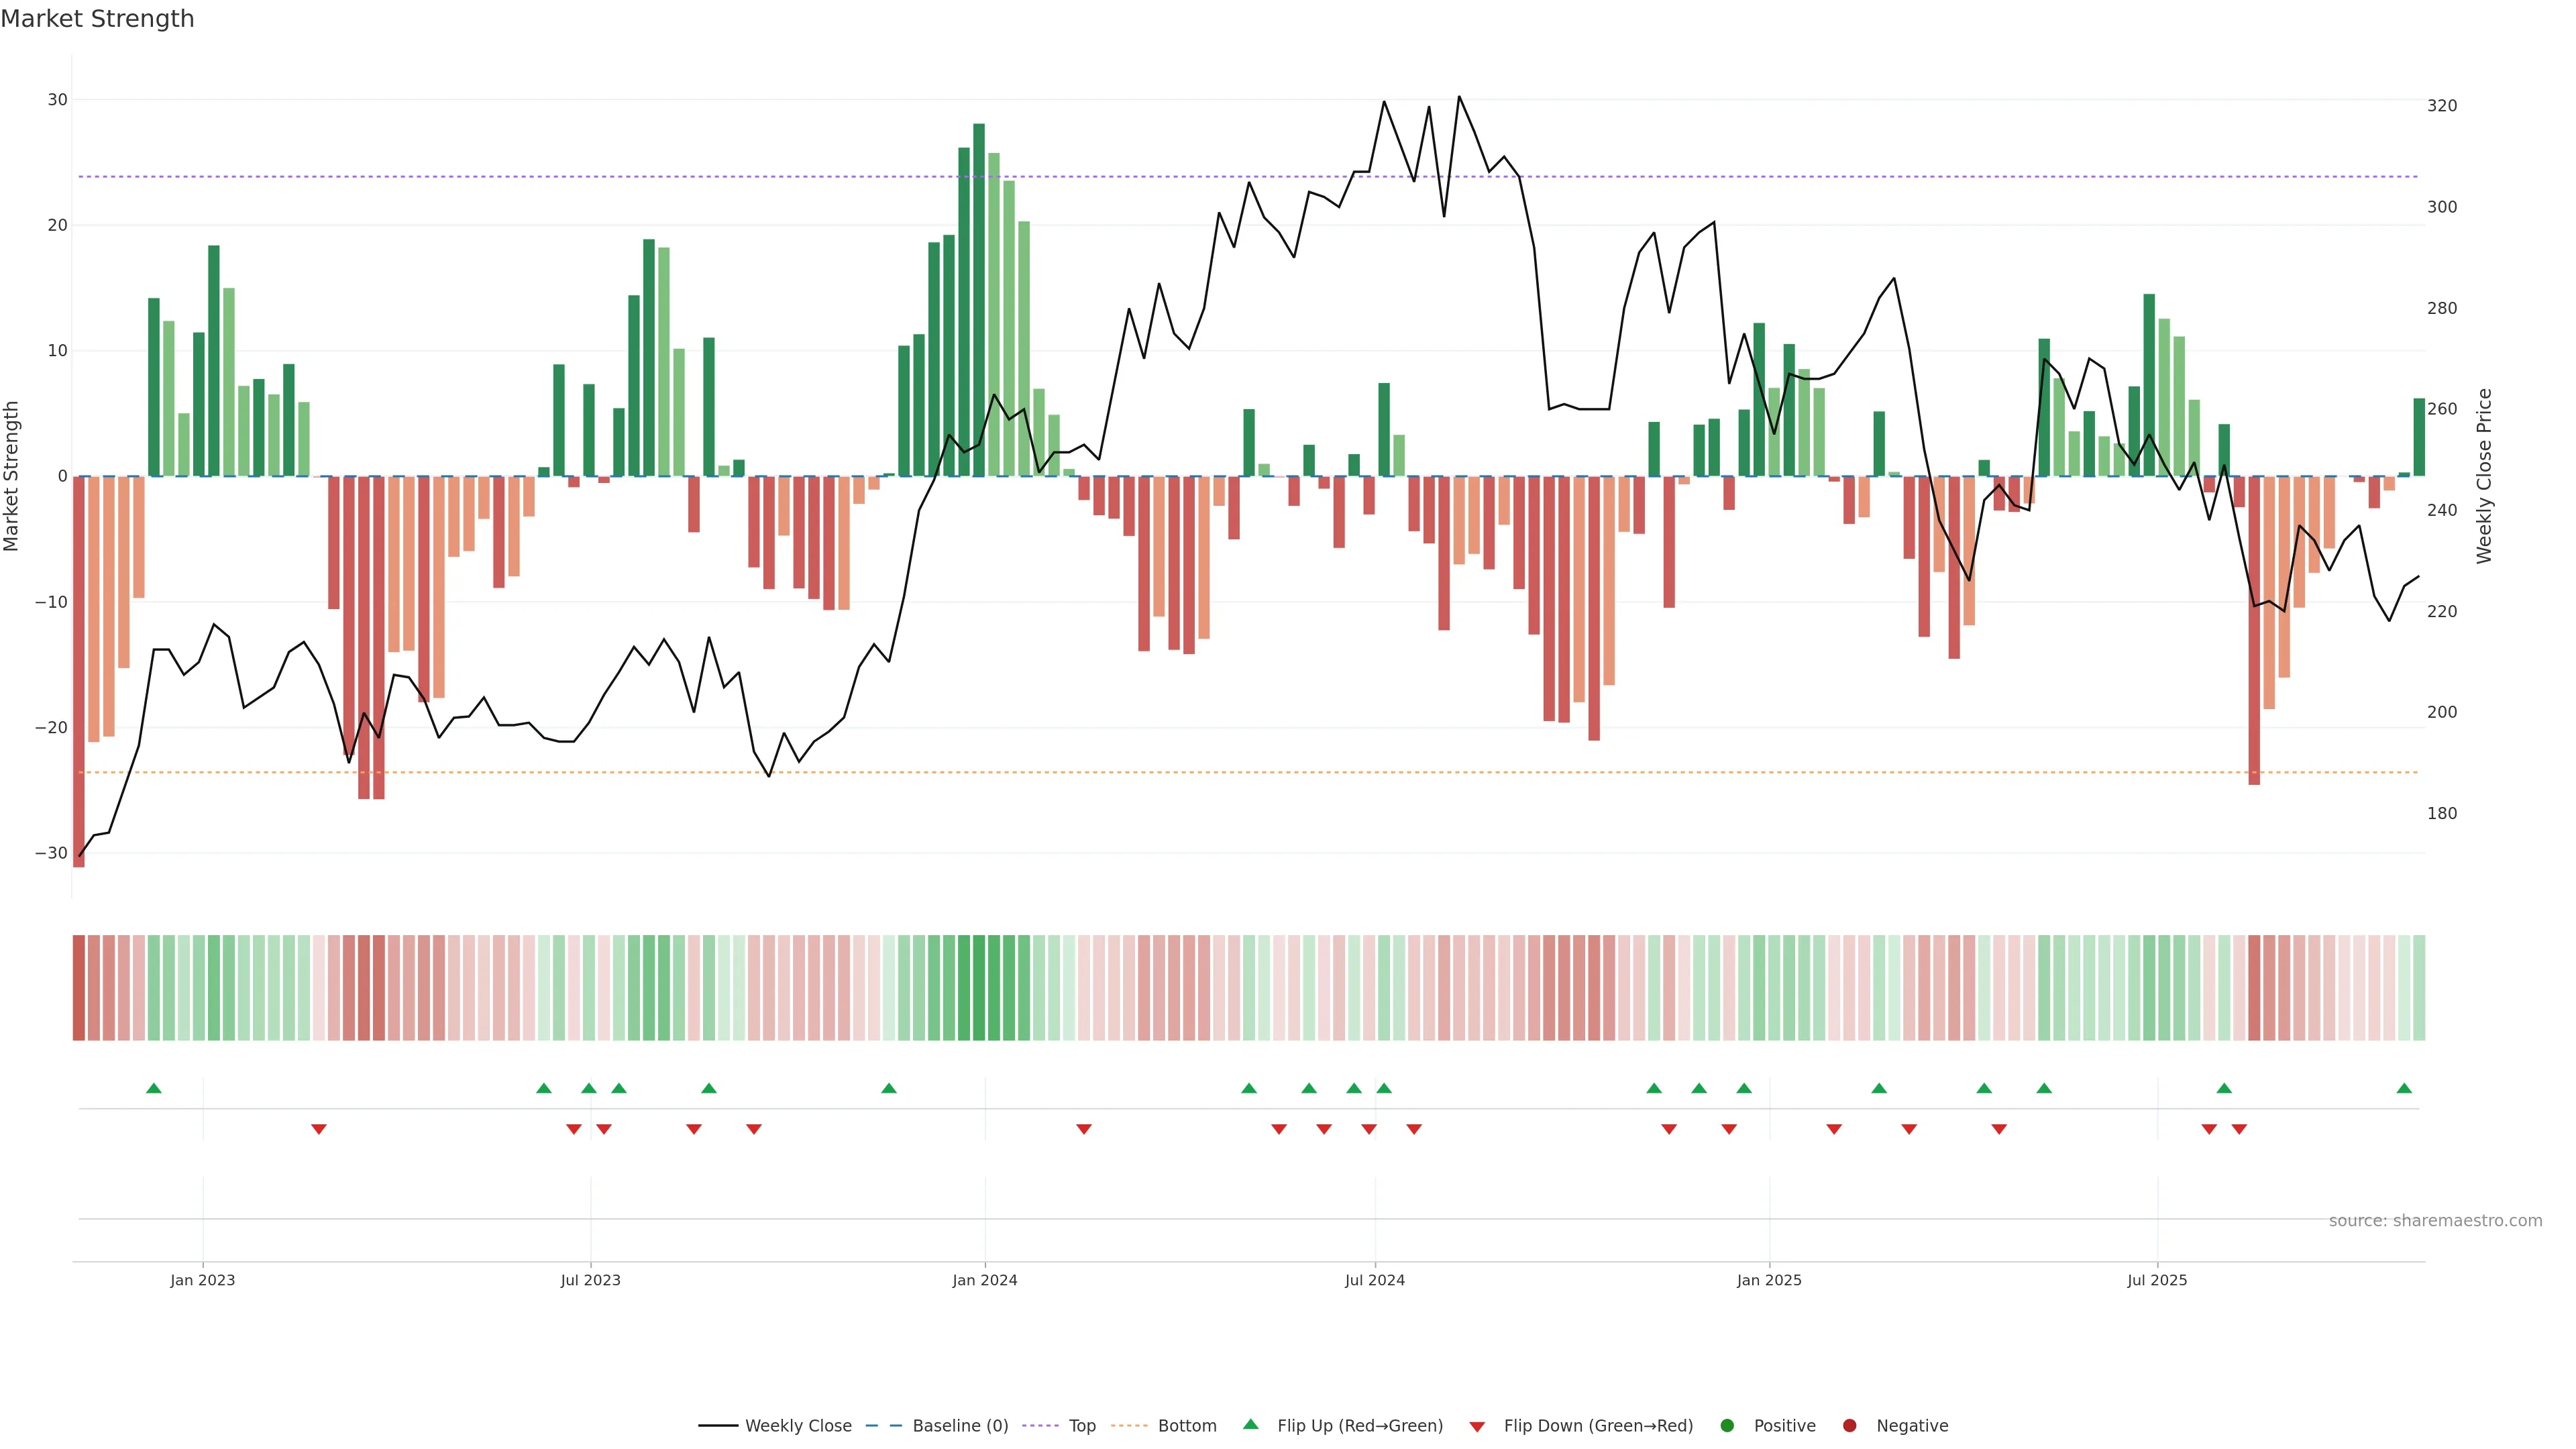
Task: Click the Market Strength chart title
Action: [97, 19]
